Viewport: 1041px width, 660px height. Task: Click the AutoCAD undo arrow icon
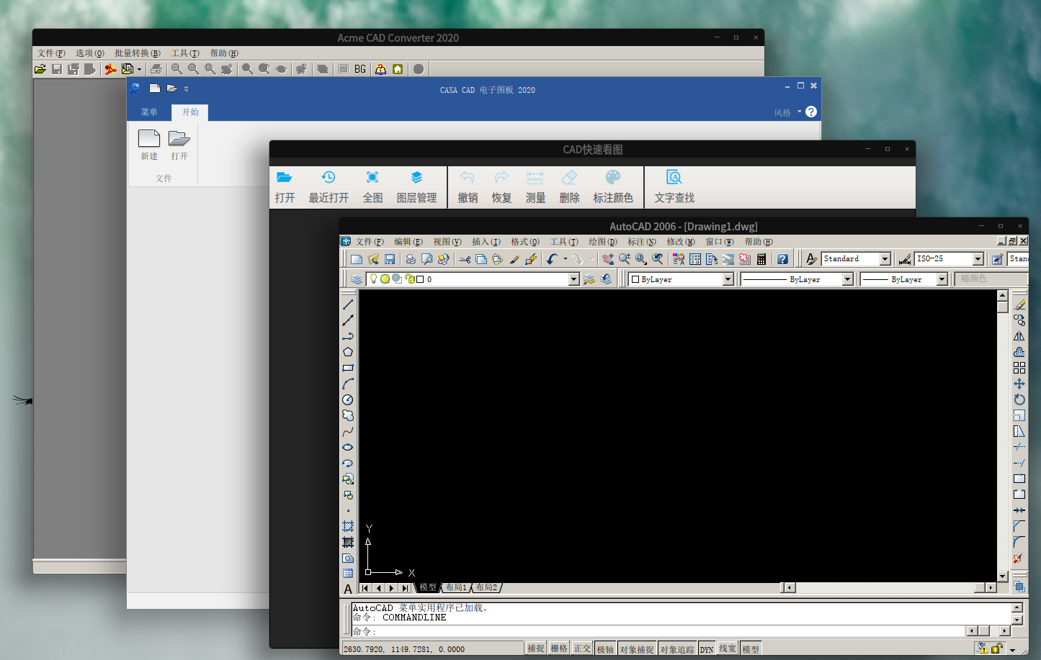[552, 259]
